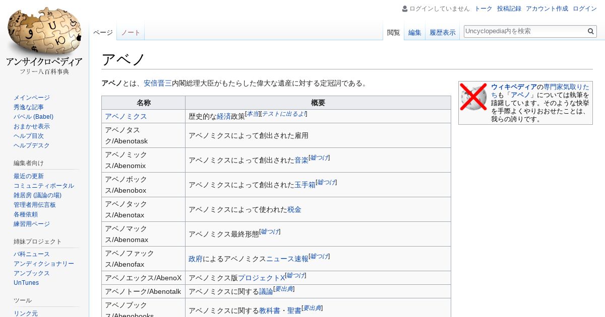Follow the 音楽 link in Abenomix row

coord(301,160)
